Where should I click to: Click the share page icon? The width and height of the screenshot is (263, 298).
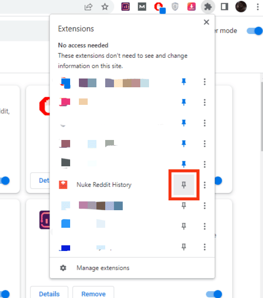(88, 7)
